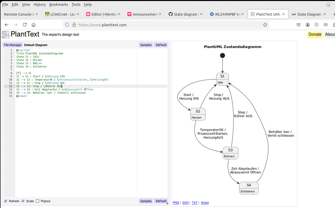Open the Bookmarks menu
335x208 pixels.
(59, 5)
